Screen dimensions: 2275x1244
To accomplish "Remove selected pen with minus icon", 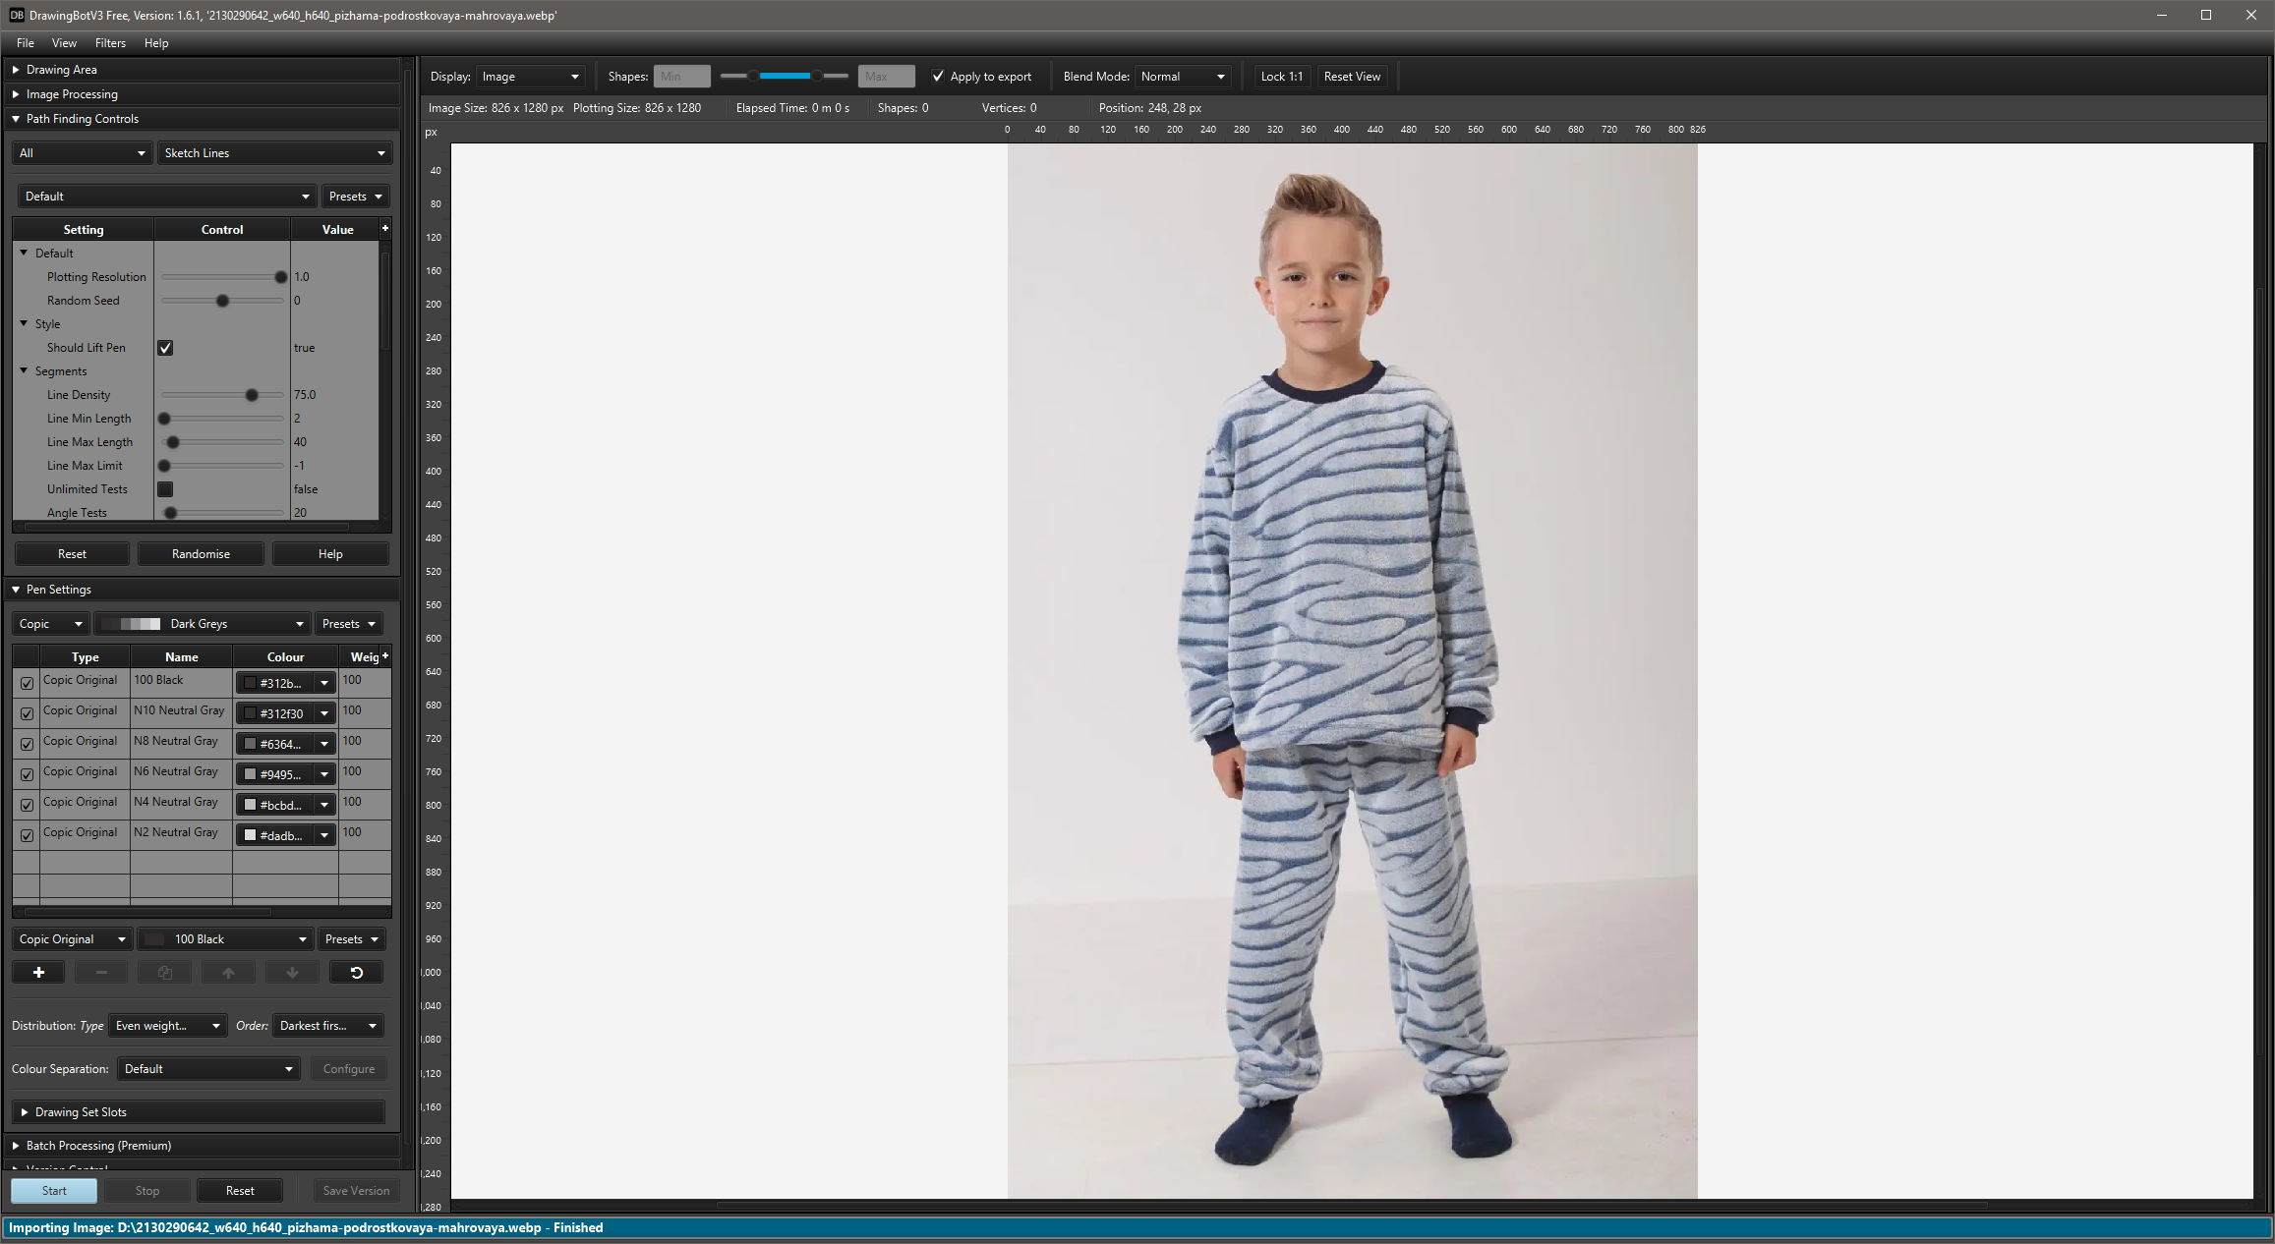I will click(101, 973).
